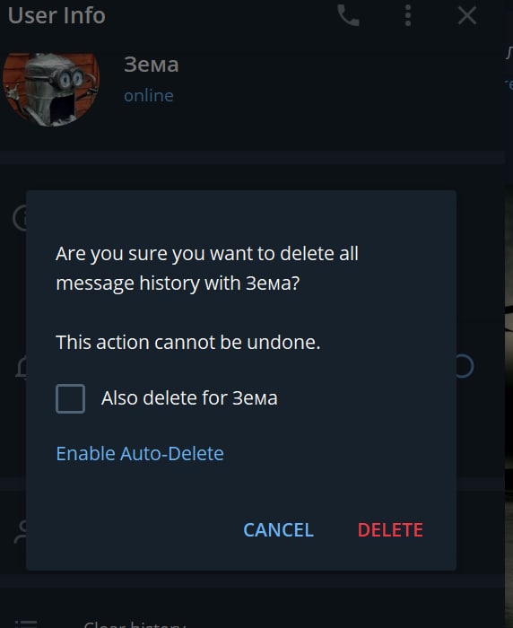Click the User Info header title

pyautogui.click(x=57, y=15)
